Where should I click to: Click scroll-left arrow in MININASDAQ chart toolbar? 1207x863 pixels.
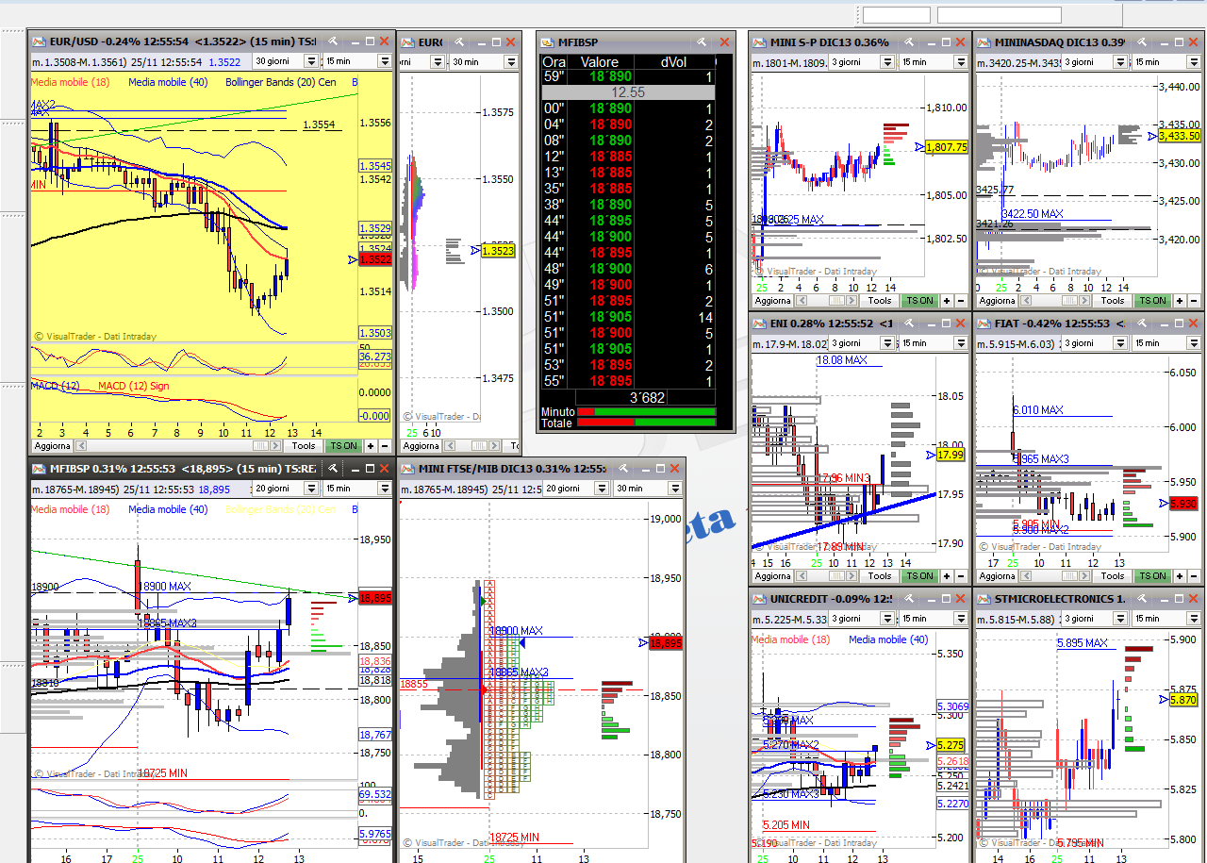[x=1026, y=301]
